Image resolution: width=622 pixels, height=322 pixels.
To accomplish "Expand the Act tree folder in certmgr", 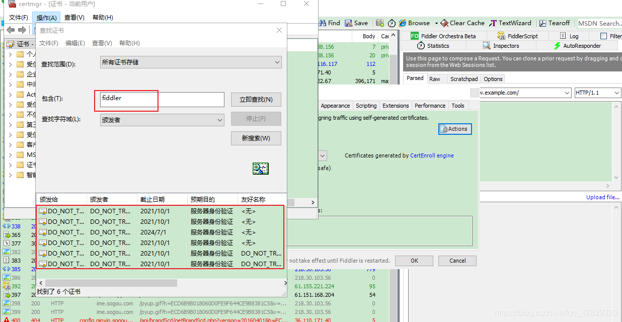I will 11,94.
